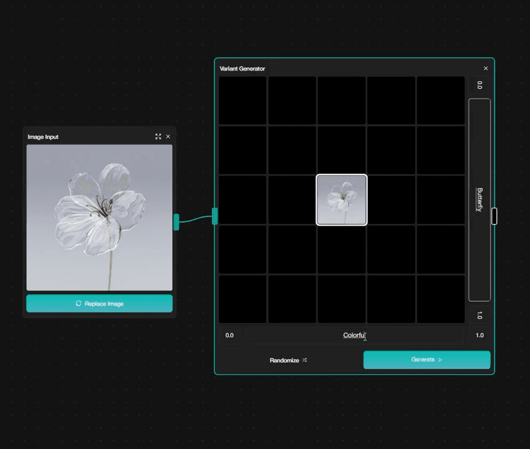530x449 pixels.
Task: Click the flower preview in the Image Input node
Action: coord(99,216)
